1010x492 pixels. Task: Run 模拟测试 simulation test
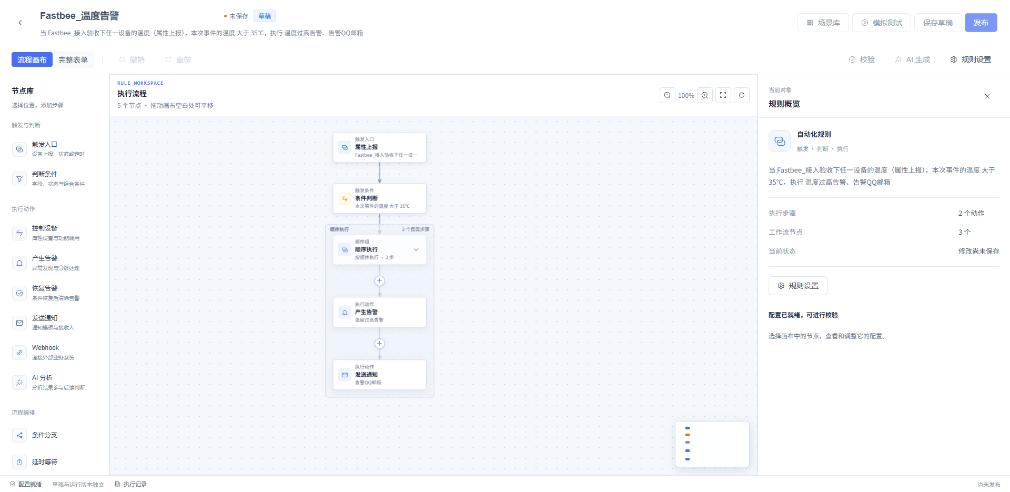point(881,23)
